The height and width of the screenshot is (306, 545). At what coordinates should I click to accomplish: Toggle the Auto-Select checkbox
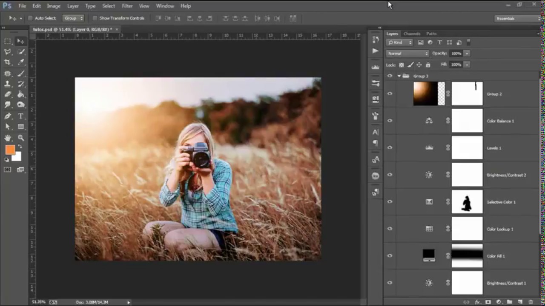click(30, 18)
